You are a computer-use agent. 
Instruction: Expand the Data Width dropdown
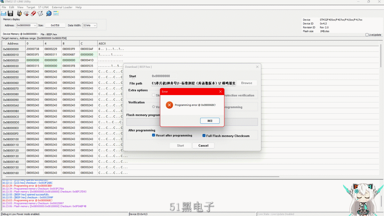95,25
